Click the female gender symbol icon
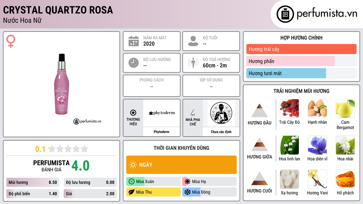The image size is (363, 204). [11, 41]
